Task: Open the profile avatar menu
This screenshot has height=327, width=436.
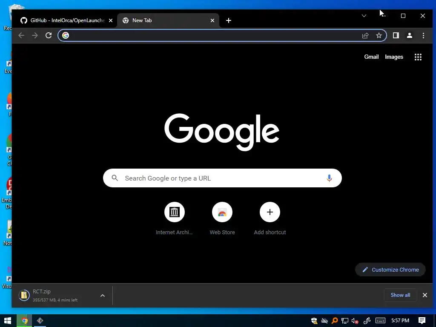Action: click(x=409, y=35)
